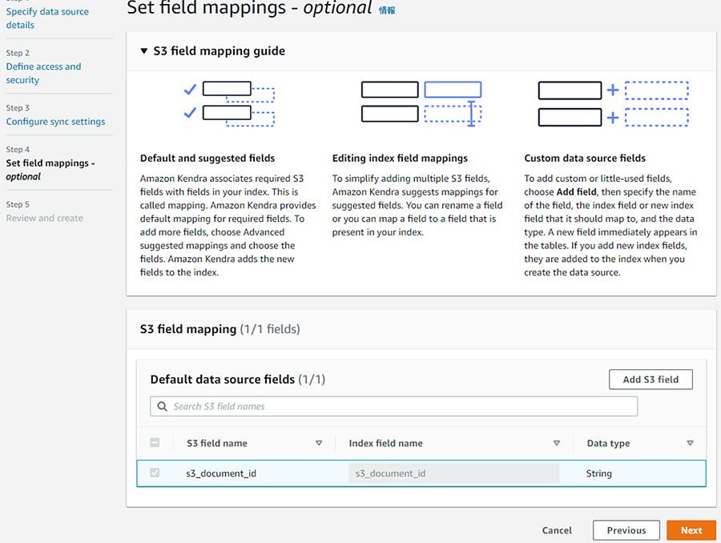Sort by Data type column arrow
Screen dimensions: 721x543
pyautogui.click(x=690, y=443)
